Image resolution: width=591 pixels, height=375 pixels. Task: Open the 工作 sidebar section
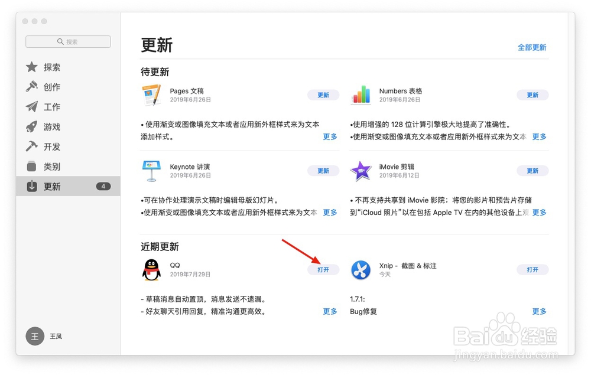click(x=68, y=107)
